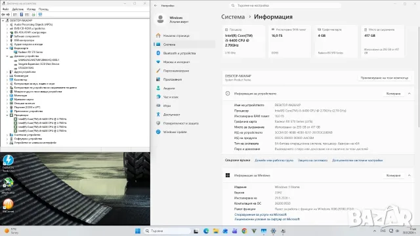Collapse the Дискови устройства node

coord(7,56)
